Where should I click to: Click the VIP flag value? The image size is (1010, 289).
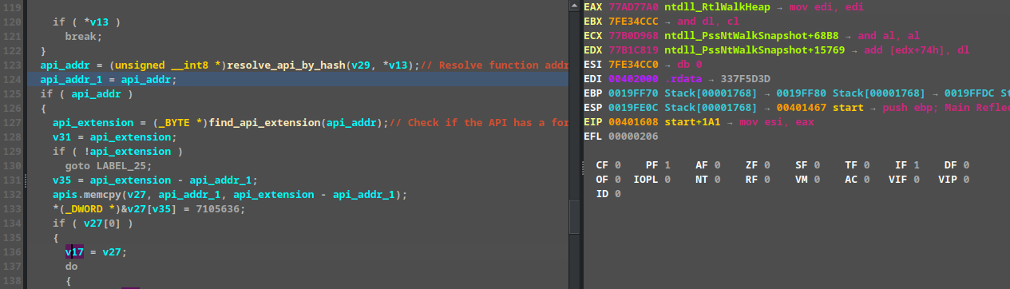tap(966, 180)
